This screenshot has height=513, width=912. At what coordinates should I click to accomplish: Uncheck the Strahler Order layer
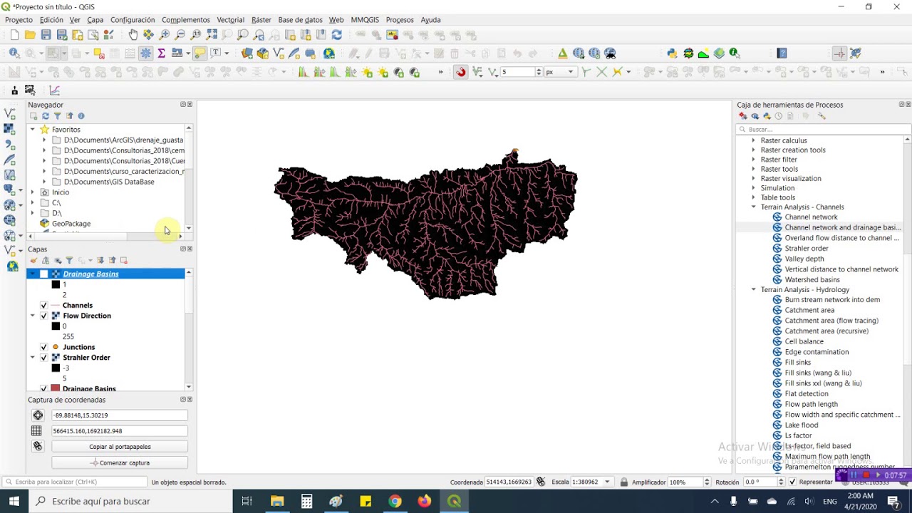[44, 358]
